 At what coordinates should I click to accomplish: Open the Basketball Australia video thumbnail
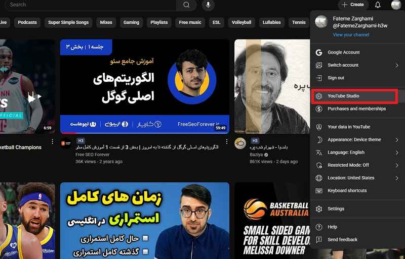(272, 221)
